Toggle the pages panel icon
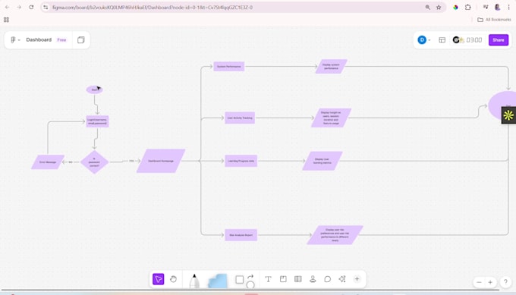Image resolution: width=516 pixels, height=295 pixels. click(x=81, y=39)
